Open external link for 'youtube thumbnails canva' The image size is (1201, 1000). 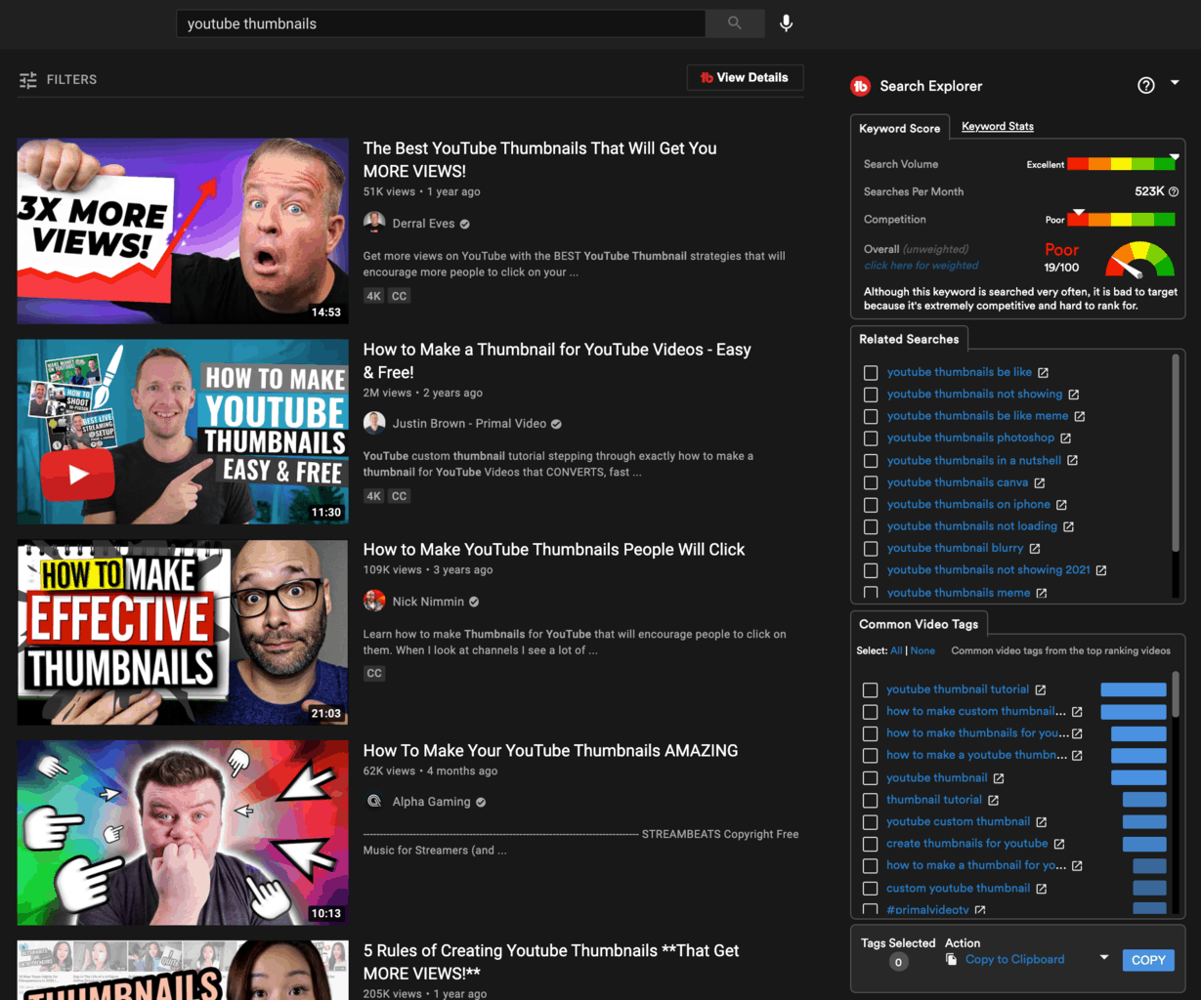(x=1039, y=483)
